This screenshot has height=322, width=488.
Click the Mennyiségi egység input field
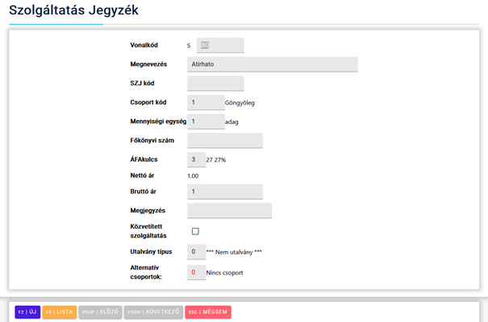[205, 122]
